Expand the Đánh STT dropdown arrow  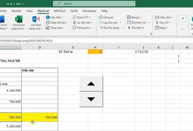[x=90, y=17]
